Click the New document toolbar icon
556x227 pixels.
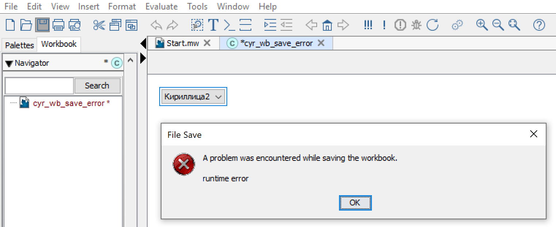(x=11, y=25)
